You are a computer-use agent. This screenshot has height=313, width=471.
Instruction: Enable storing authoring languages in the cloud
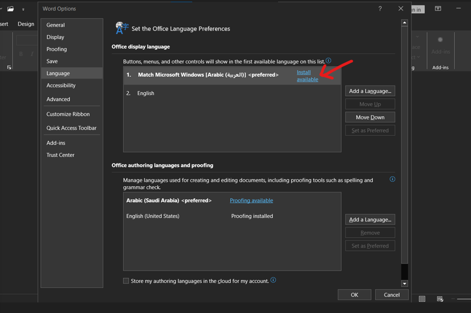126,281
